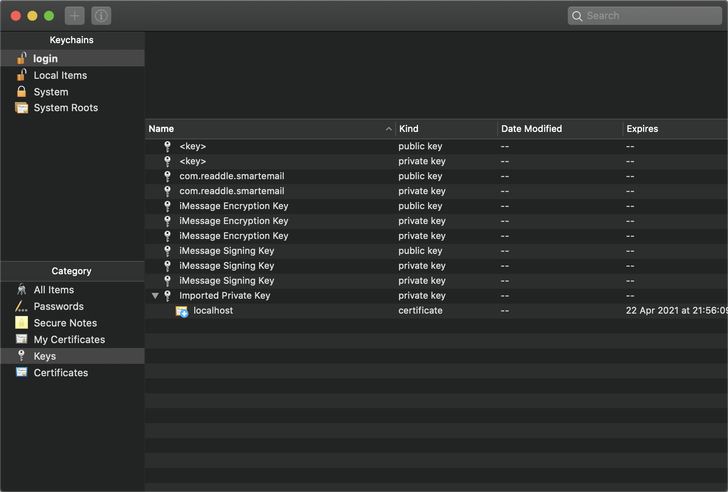
Task: Select the <key> private key row
Action: (x=437, y=161)
